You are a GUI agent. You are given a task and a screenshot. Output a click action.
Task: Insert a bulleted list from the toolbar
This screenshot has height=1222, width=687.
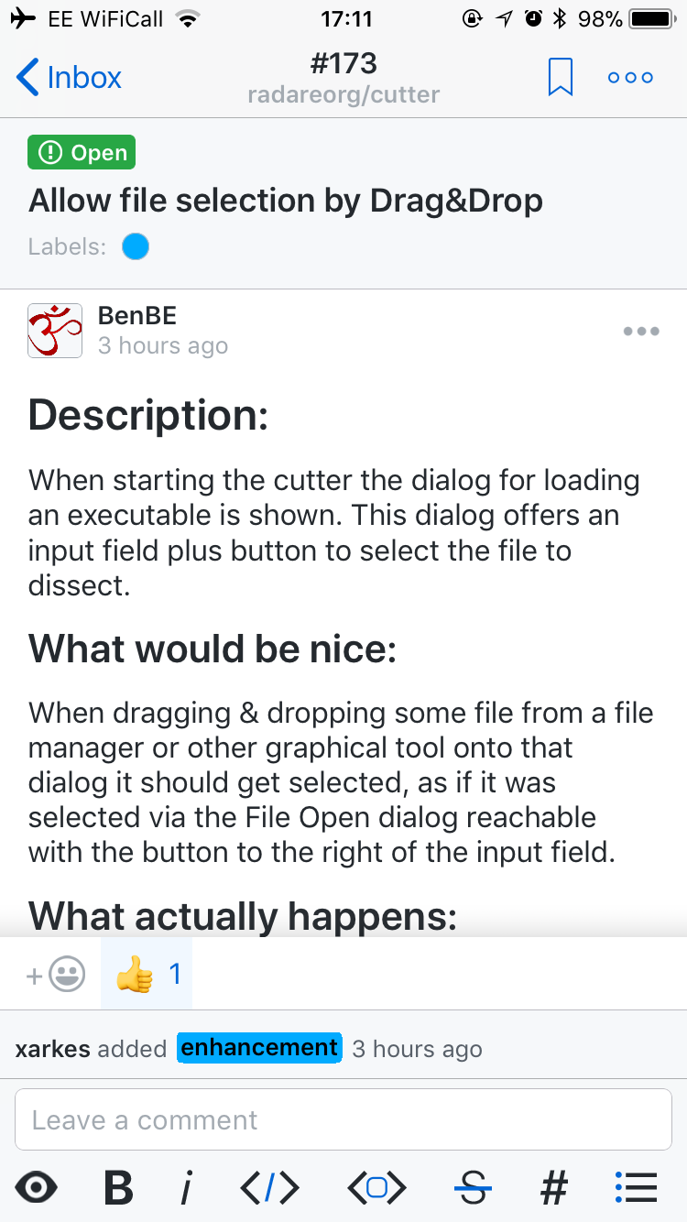coord(636,1187)
